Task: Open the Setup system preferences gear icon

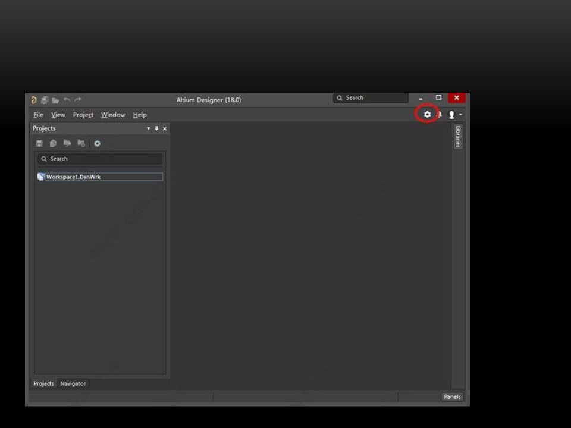Action: 427,114
